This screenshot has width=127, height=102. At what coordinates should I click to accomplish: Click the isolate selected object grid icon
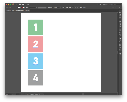coord(113,8)
